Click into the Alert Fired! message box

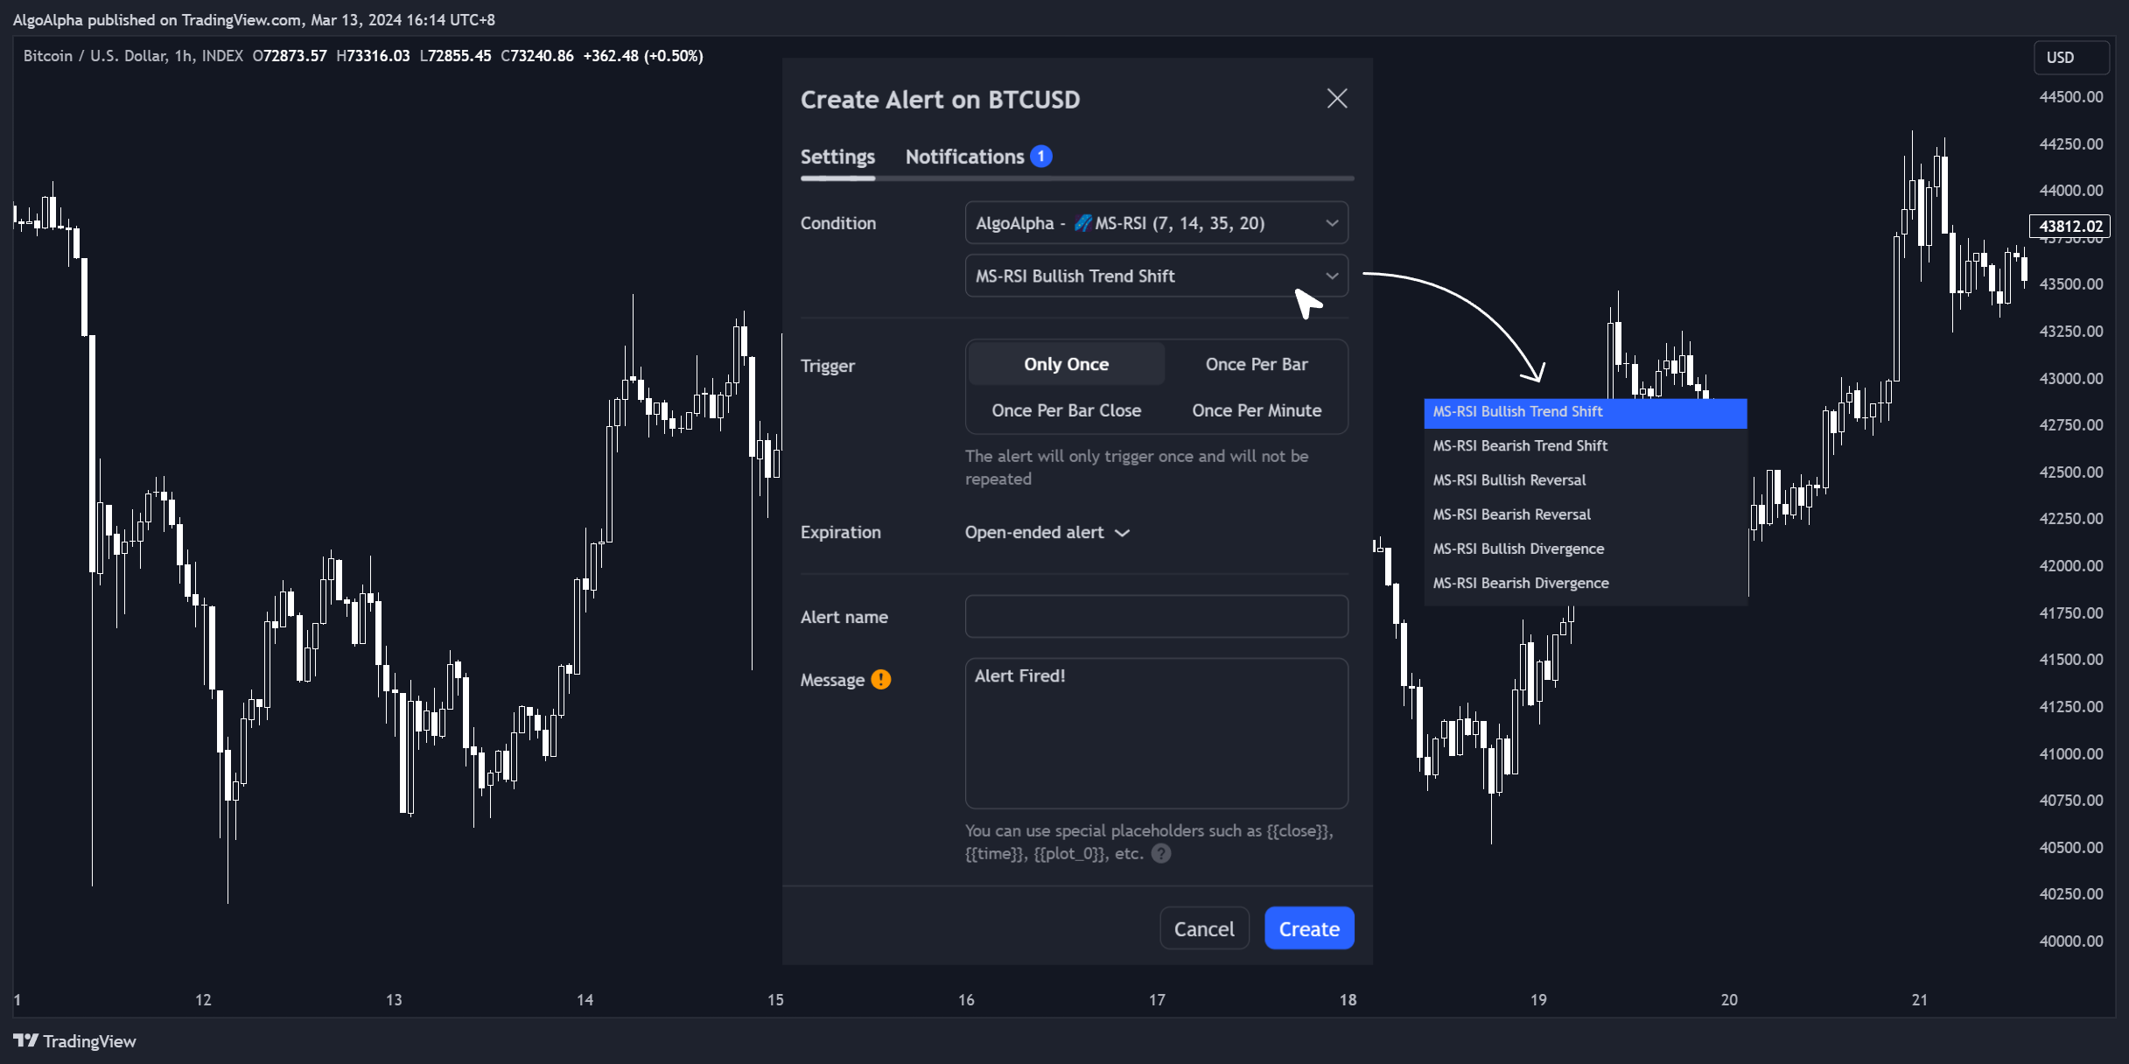tap(1156, 733)
